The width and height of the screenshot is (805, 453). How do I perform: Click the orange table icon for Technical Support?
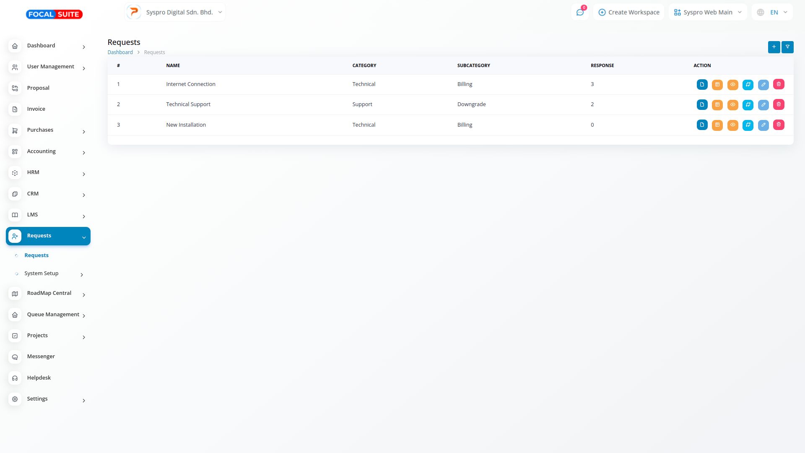[717, 105]
